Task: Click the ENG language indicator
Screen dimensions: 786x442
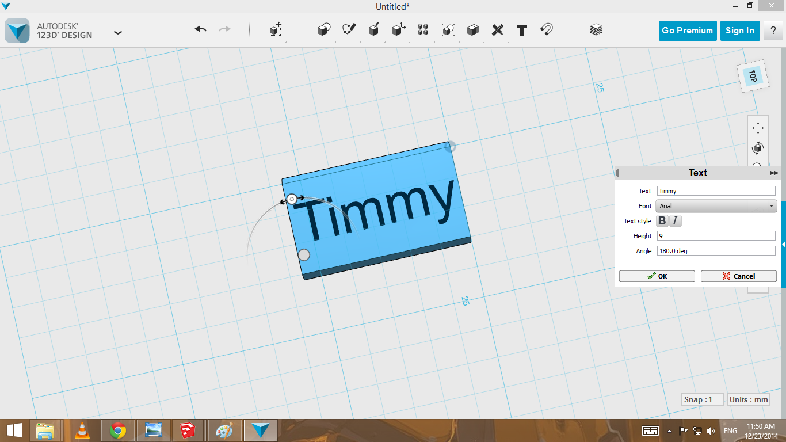Action: point(730,431)
